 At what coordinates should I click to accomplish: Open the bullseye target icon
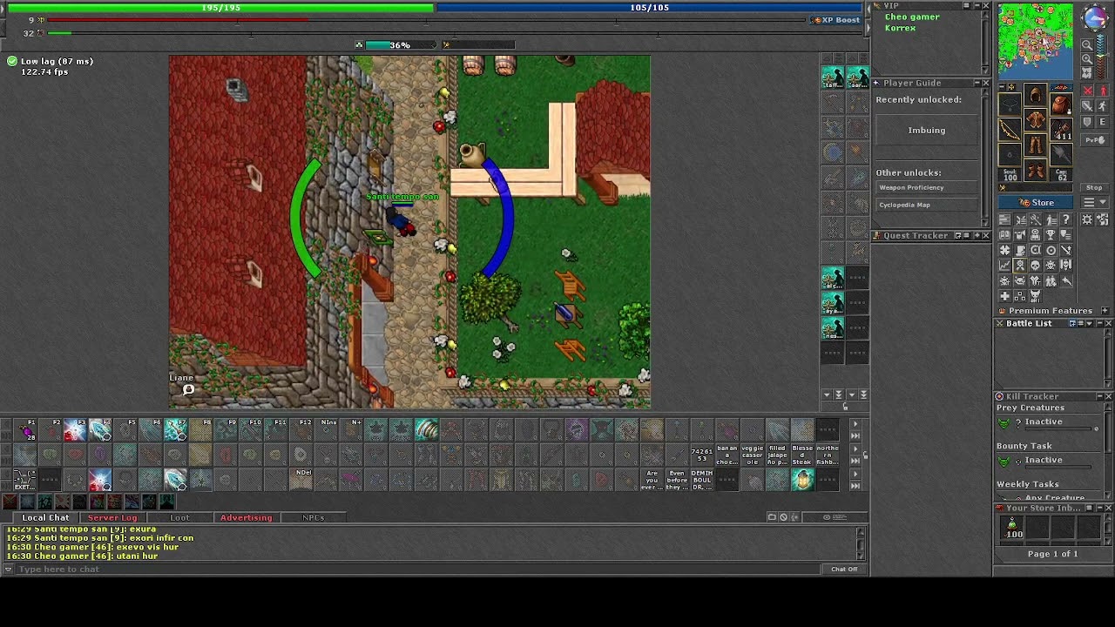coord(1051,250)
